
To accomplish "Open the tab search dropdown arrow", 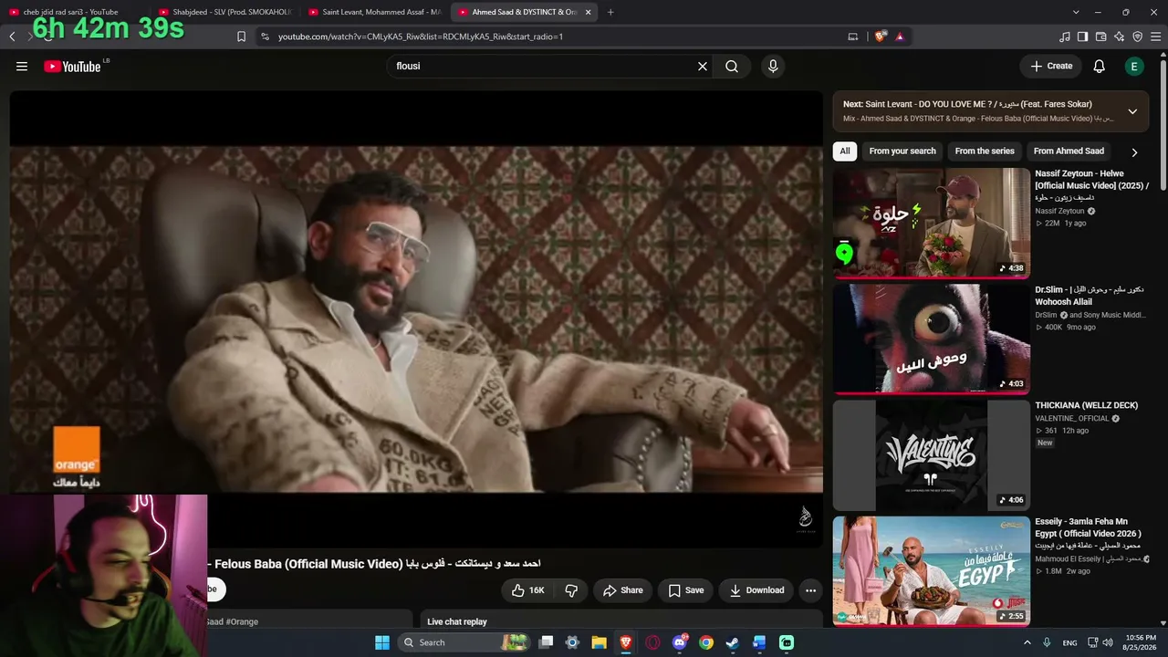I will click(1076, 12).
